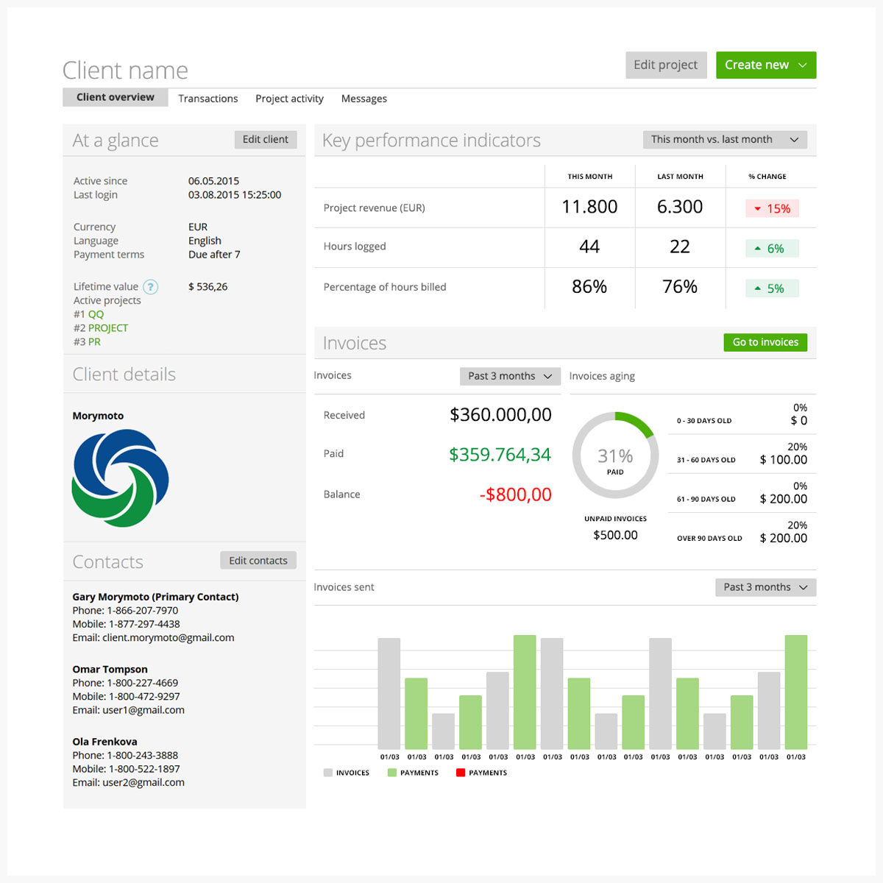Click the 31% paid donut chart
883x883 pixels.
pos(615,455)
